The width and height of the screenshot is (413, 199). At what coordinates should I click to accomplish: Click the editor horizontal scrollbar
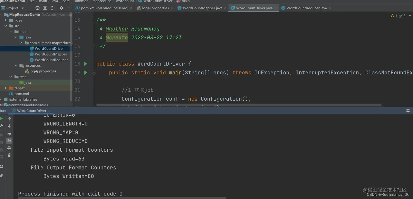(239, 105)
